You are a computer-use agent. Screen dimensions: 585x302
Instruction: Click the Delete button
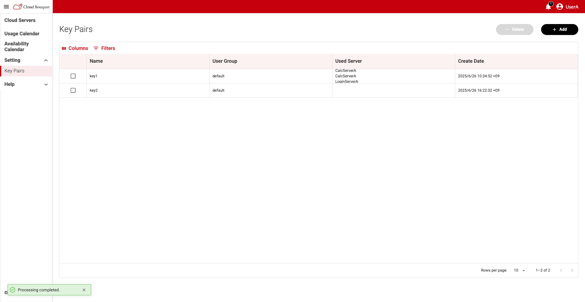tap(515, 30)
